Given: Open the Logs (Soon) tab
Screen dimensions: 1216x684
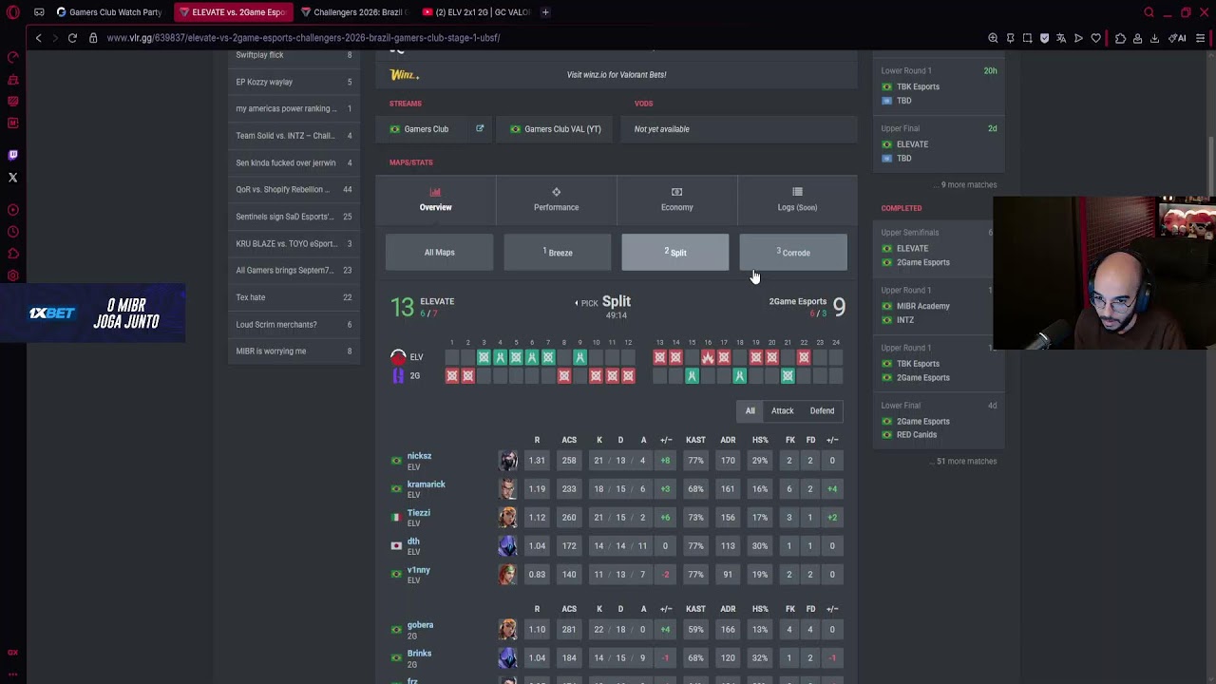Looking at the screenshot, I should point(797,199).
